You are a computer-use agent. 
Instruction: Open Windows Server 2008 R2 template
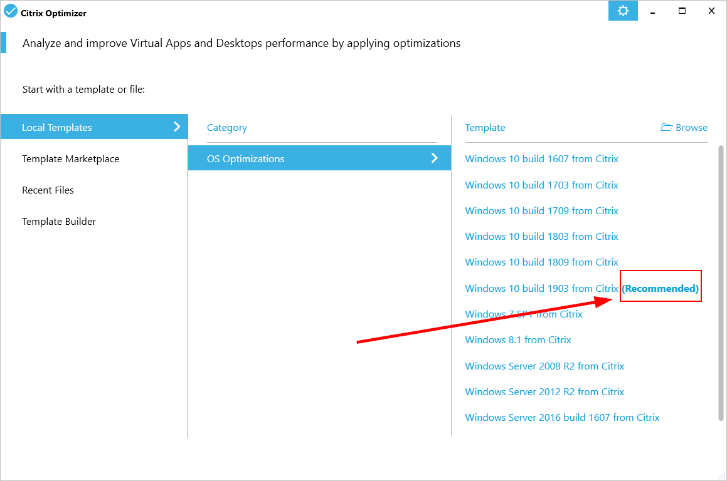(544, 366)
